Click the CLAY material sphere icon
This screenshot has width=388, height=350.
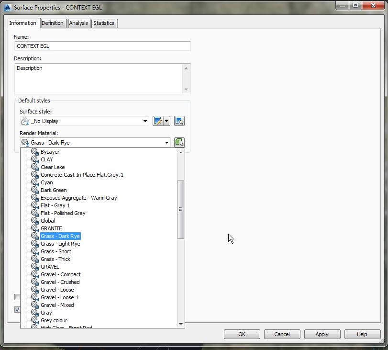pyautogui.click(x=33, y=159)
